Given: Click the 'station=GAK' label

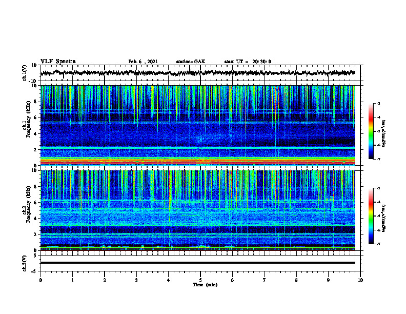Looking at the screenshot, I should tap(191, 62).
